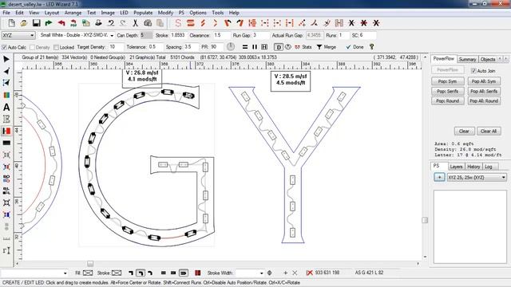Click the Clearance value field
This screenshot has width=511, height=287.
221,35
